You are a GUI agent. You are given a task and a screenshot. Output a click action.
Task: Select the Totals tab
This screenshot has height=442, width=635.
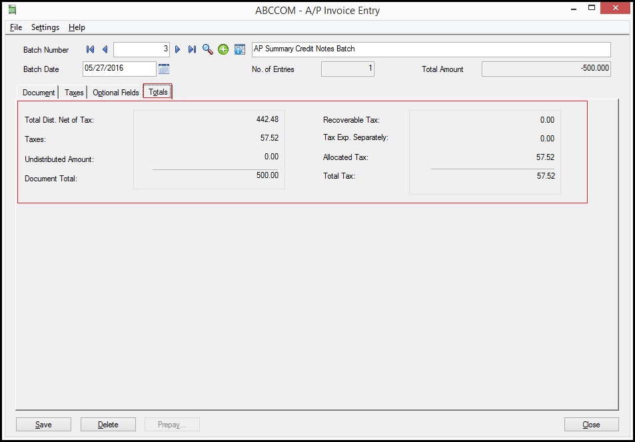click(158, 92)
